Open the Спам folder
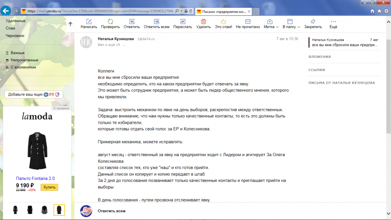Screen dimensions: 391x220 pos(10,28)
